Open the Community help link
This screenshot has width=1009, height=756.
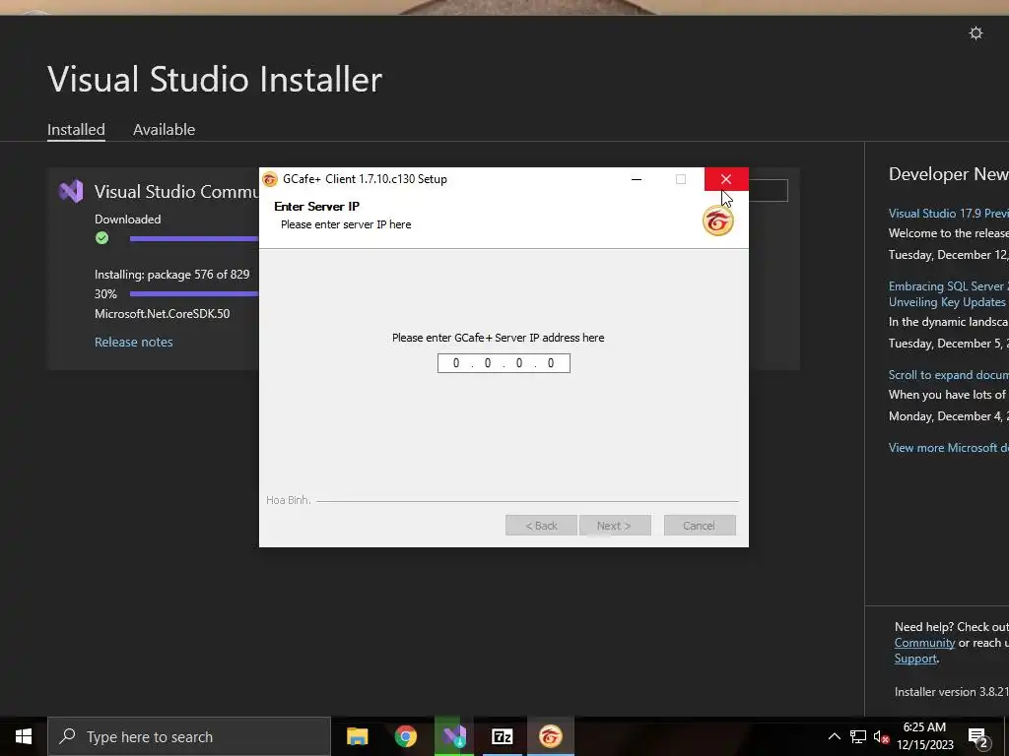924,643
